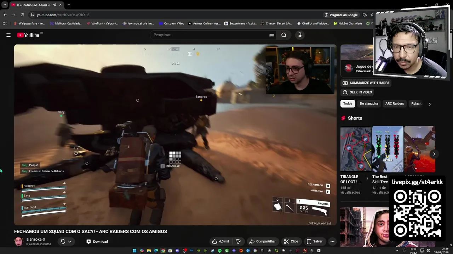This screenshot has width=453, height=254.
Task: Reload the page with refresh icon
Action: coord(22,15)
